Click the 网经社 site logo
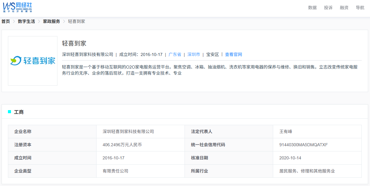 (17, 7)
